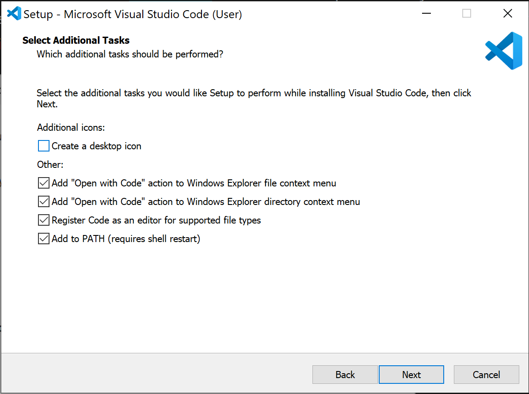The width and height of the screenshot is (529, 394).
Task: Click the "Which additional tasks should be performed?" subtitle
Action: pos(129,54)
